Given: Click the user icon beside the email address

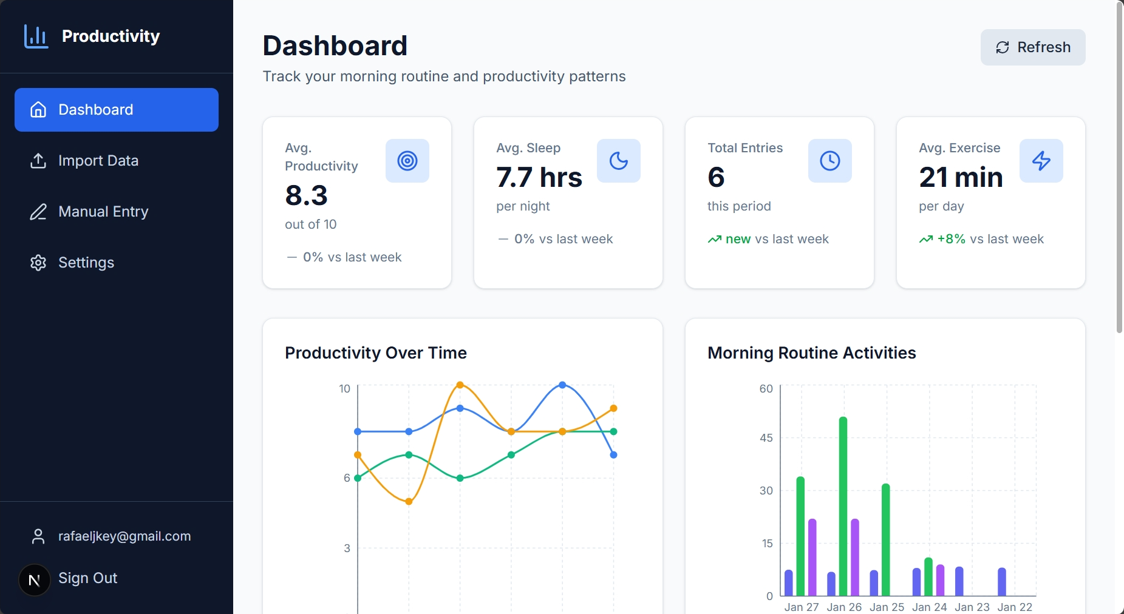Looking at the screenshot, I should click(38, 536).
